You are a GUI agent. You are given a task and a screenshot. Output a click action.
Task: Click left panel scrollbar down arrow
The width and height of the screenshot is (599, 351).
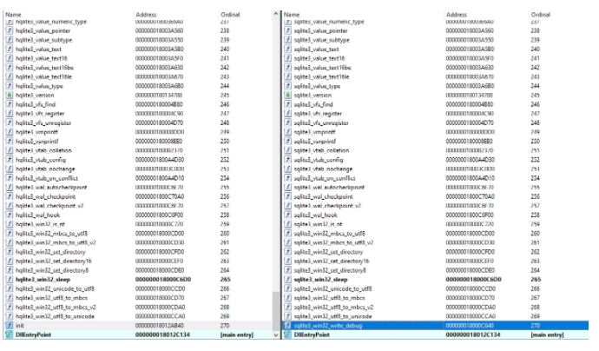coord(276,335)
